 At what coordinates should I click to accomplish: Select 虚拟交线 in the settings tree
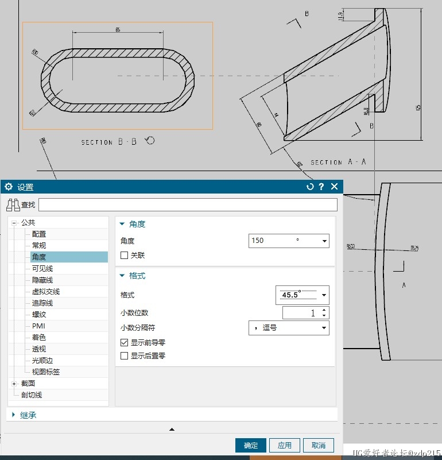point(46,292)
